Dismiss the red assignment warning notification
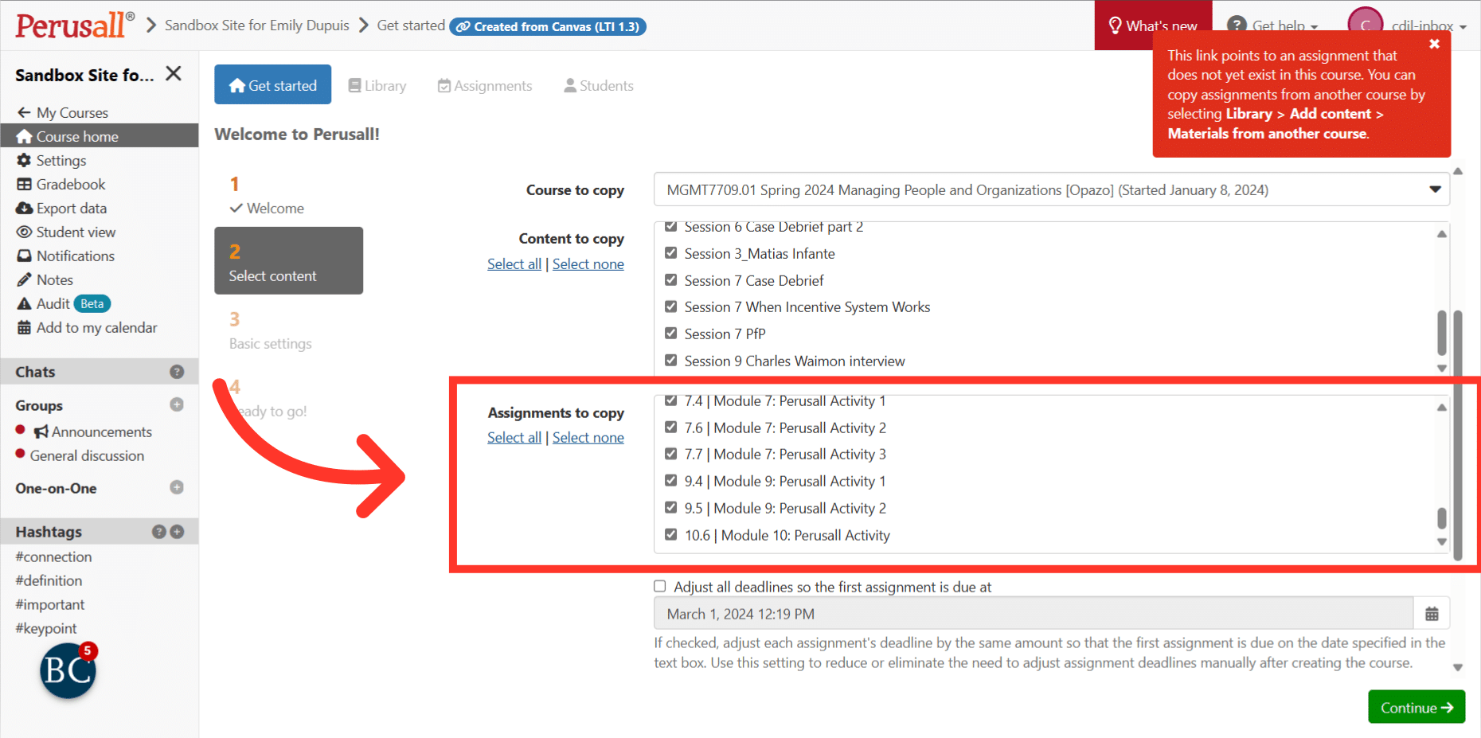1481x738 pixels. point(1435,44)
